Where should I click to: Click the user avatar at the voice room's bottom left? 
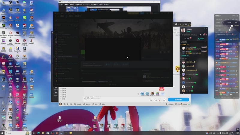tap(61, 104)
